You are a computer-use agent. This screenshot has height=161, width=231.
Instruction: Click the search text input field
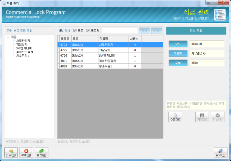click(119, 31)
